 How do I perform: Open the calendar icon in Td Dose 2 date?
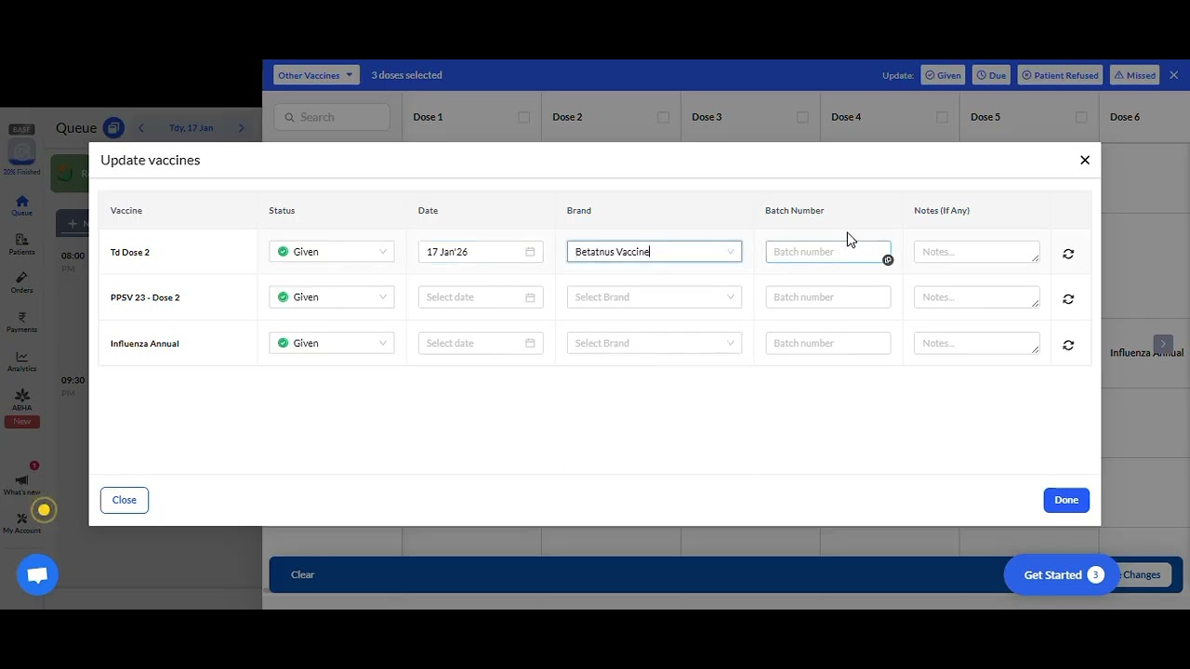click(x=530, y=252)
